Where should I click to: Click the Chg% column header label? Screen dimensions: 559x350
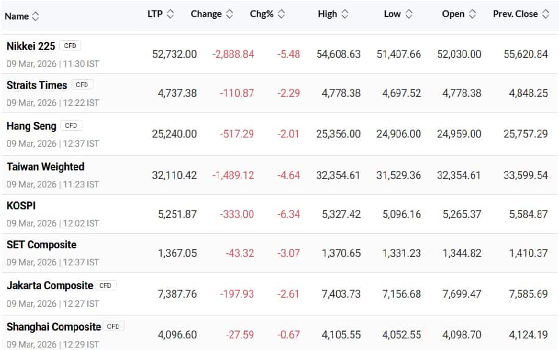coord(262,14)
